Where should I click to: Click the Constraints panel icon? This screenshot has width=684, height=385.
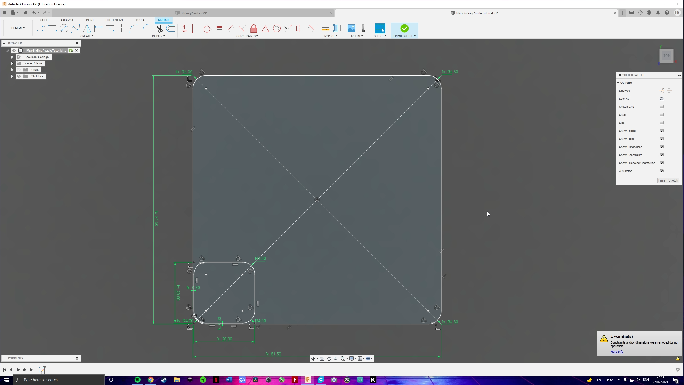pos(248,36)
